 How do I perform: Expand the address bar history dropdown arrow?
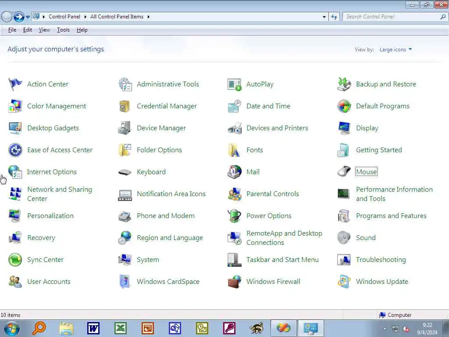pyautogui.click(x=324, y=17)
